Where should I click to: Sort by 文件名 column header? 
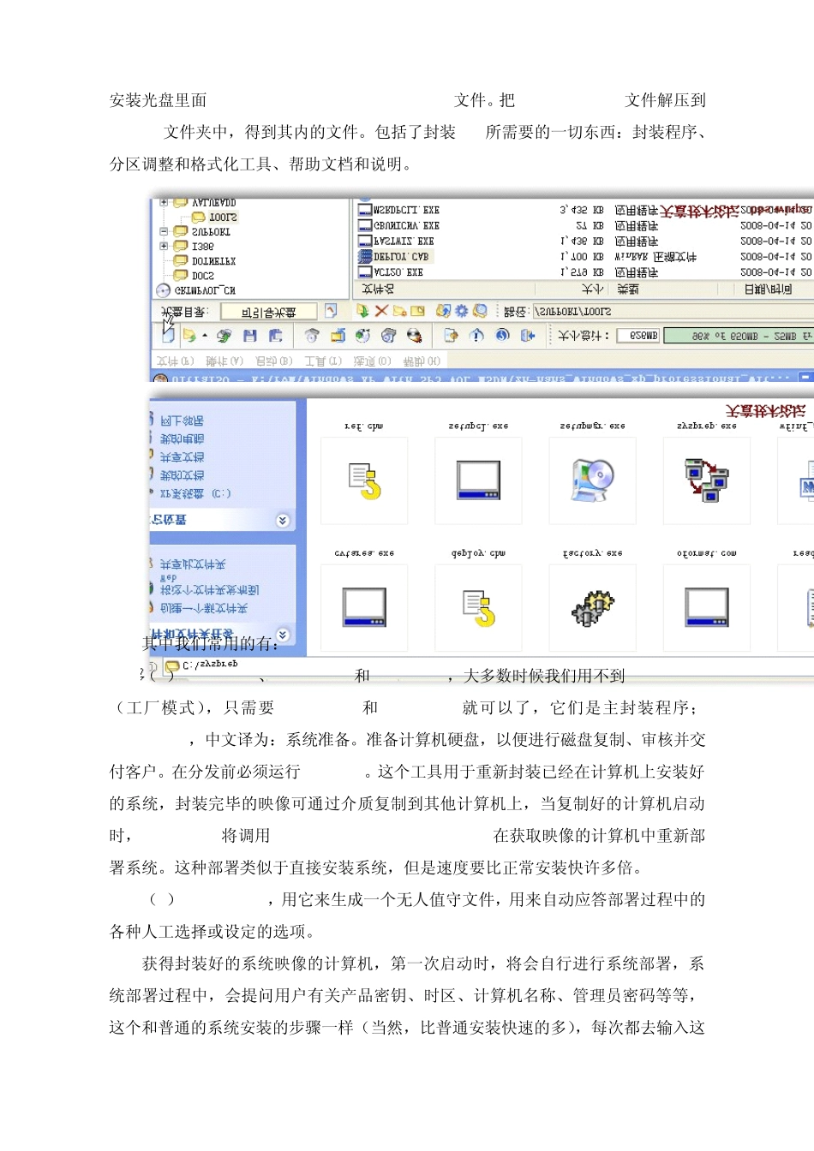(378, 289)
